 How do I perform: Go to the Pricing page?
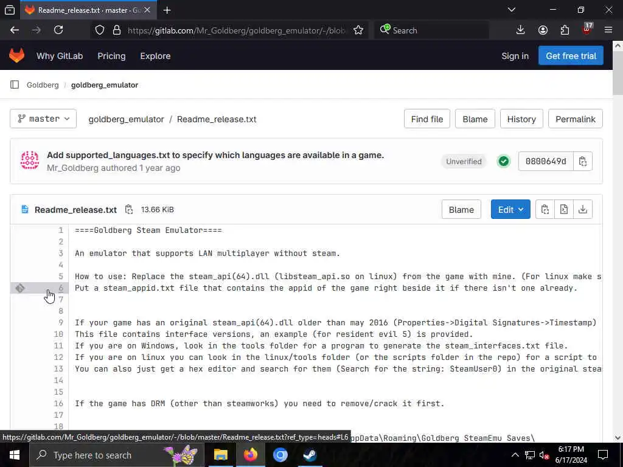[112, 56]
